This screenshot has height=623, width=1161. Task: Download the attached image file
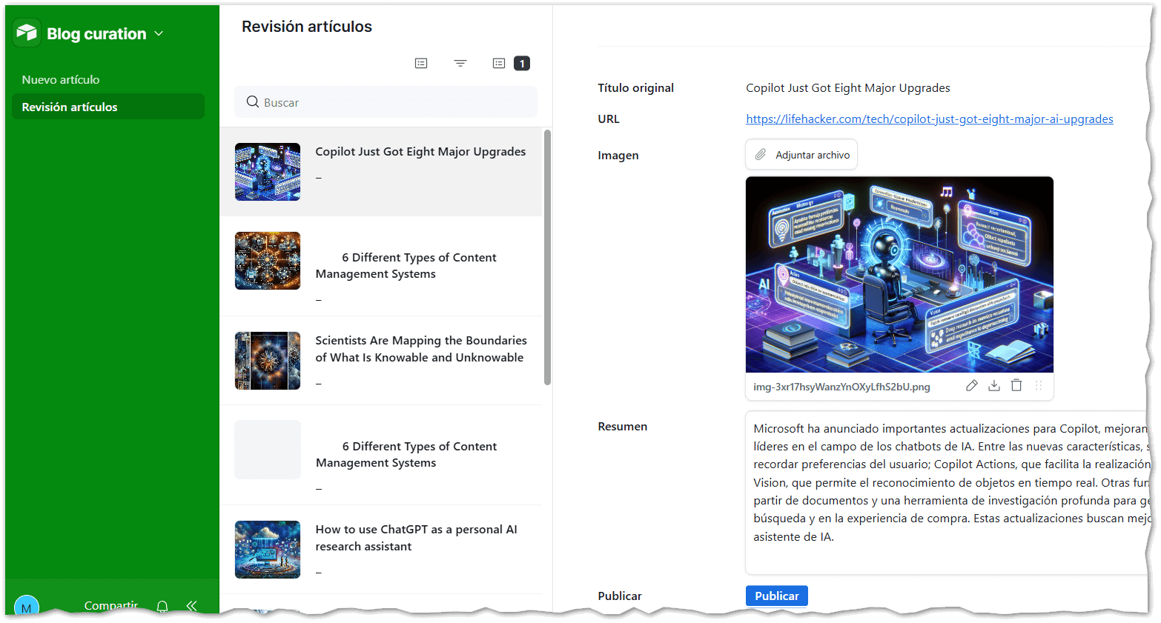pos(994,385)
